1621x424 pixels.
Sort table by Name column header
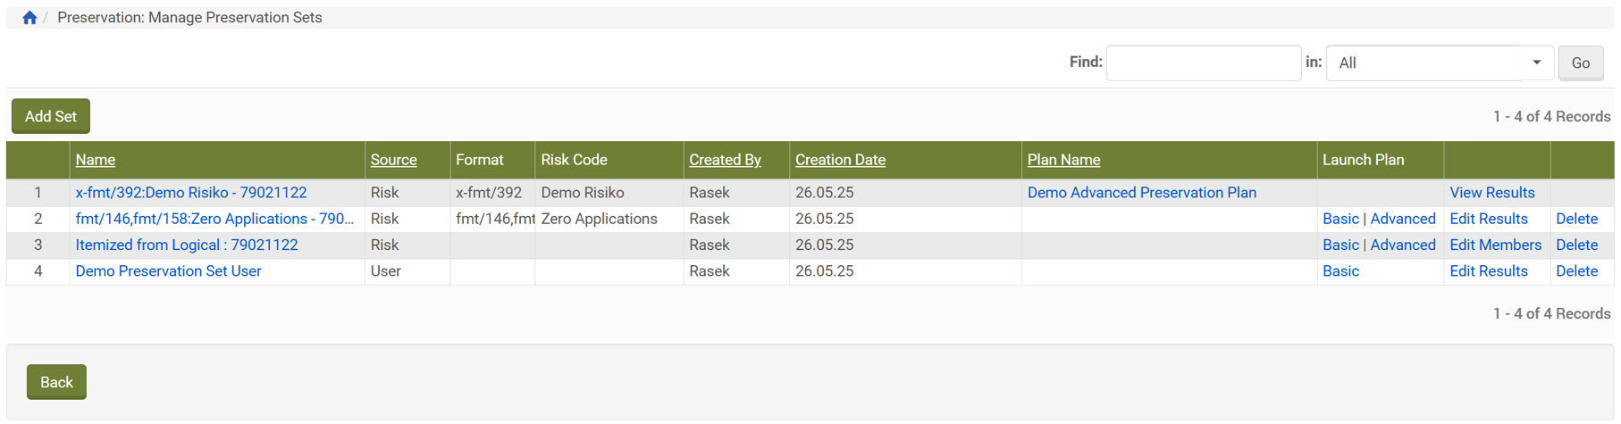coord(96,160)
